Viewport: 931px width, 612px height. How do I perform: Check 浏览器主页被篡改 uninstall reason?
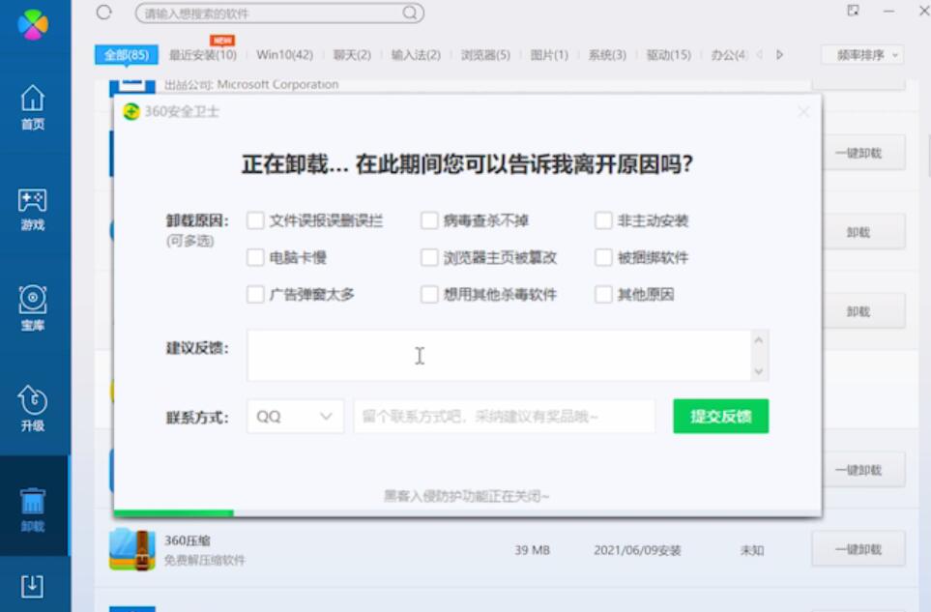pos(429,257)
